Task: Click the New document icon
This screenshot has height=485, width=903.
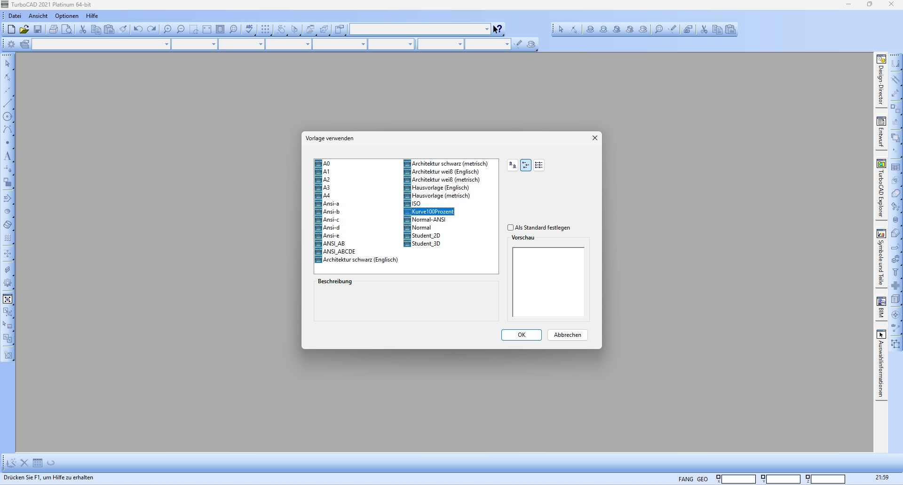Action: point(11,29)
